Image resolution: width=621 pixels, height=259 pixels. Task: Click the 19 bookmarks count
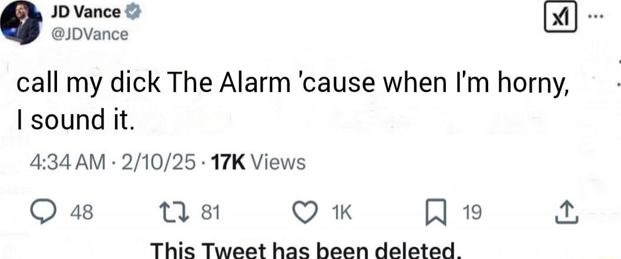pyautogui.click(x=472, y=213)
